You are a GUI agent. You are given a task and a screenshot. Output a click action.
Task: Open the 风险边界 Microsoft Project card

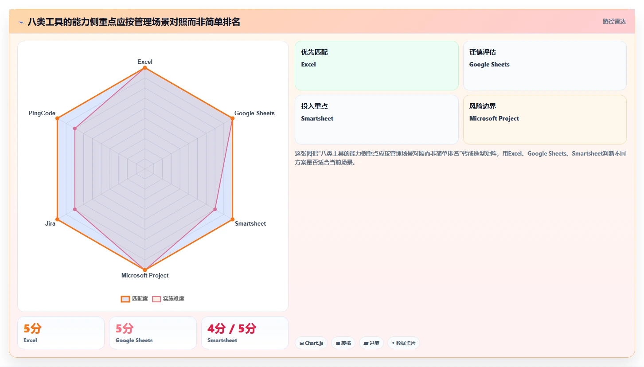point(545,120)
